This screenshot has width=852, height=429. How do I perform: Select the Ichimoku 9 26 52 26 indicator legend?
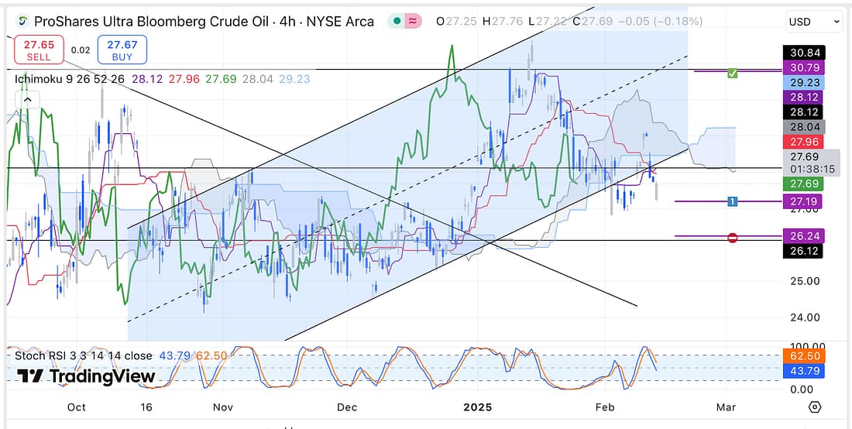(x=70, y=79)
